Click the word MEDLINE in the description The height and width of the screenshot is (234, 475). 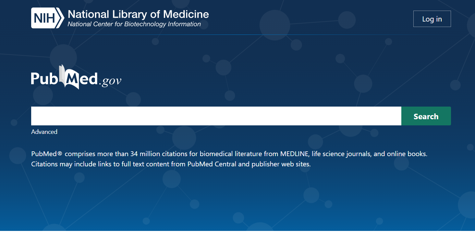pos(294,154)
